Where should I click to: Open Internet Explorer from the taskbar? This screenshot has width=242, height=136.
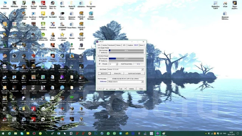9,133
